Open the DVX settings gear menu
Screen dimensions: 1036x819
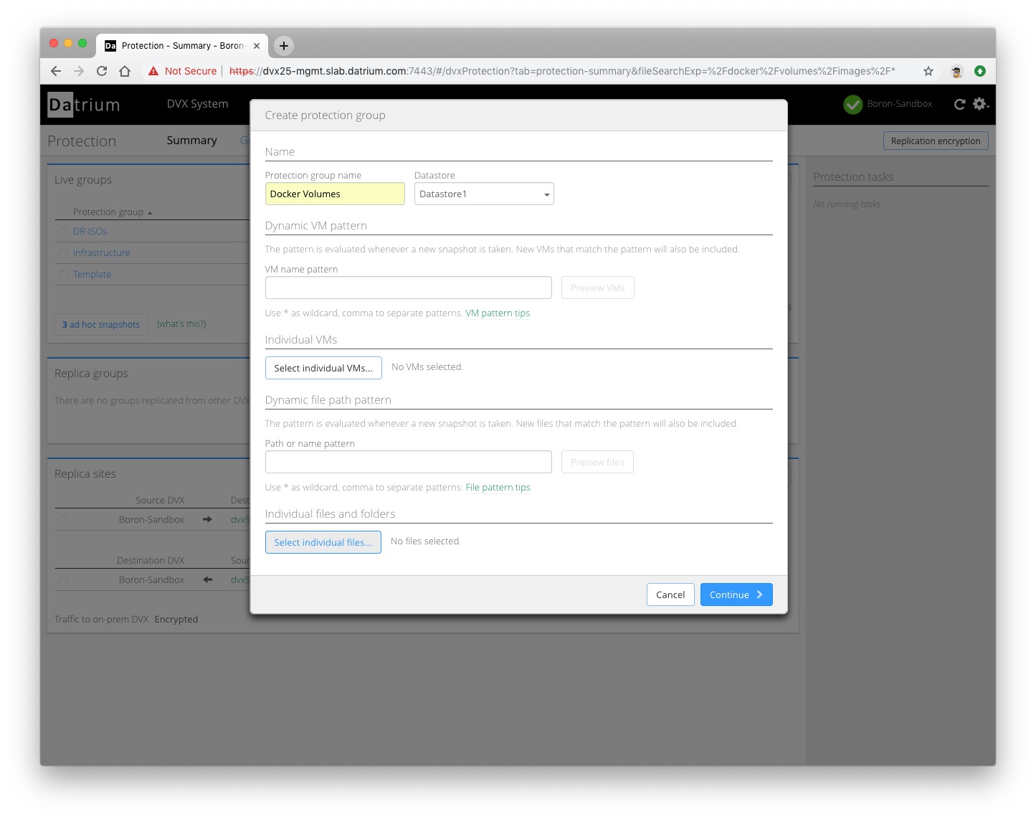click(980, 104)
